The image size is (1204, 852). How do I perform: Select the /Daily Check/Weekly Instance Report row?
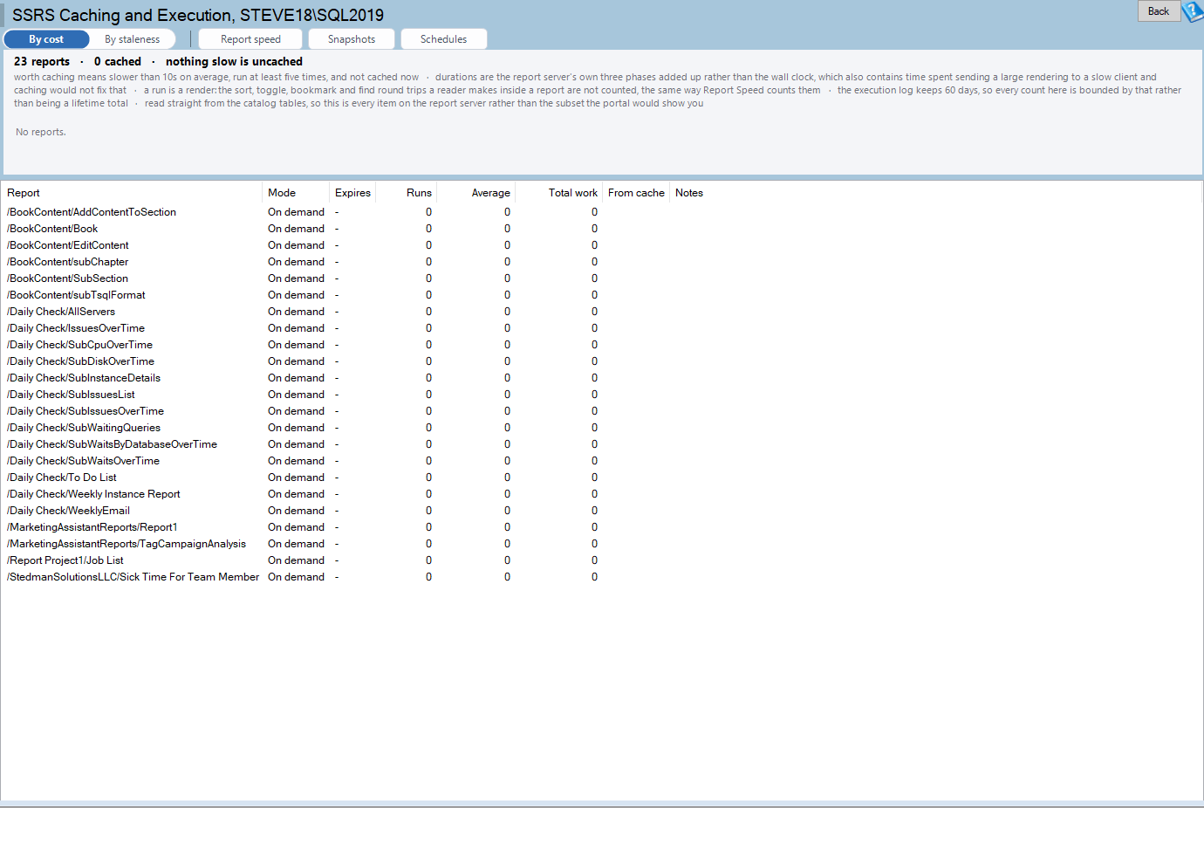[602, 494]
